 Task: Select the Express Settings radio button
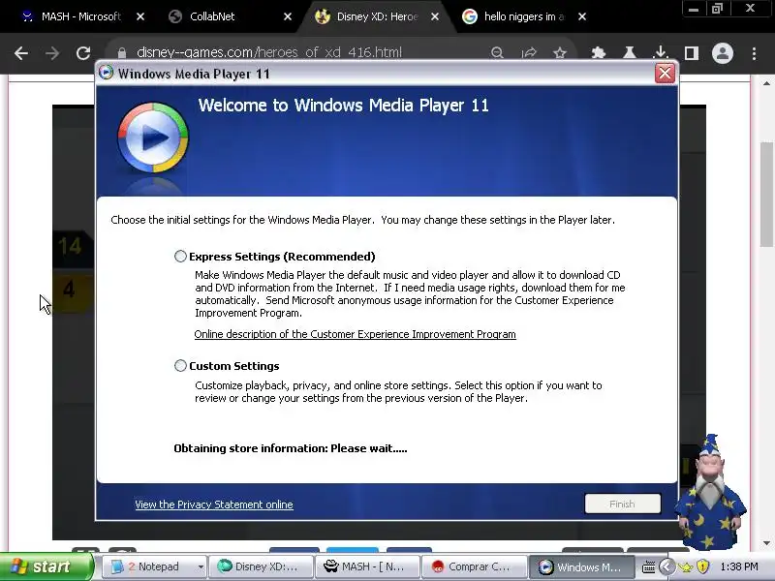180,256
